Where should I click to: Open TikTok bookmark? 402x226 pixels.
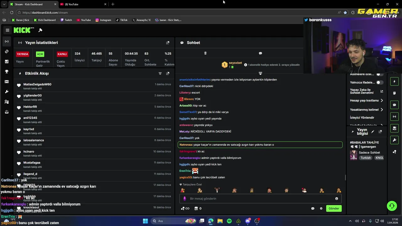pos(122,20)
